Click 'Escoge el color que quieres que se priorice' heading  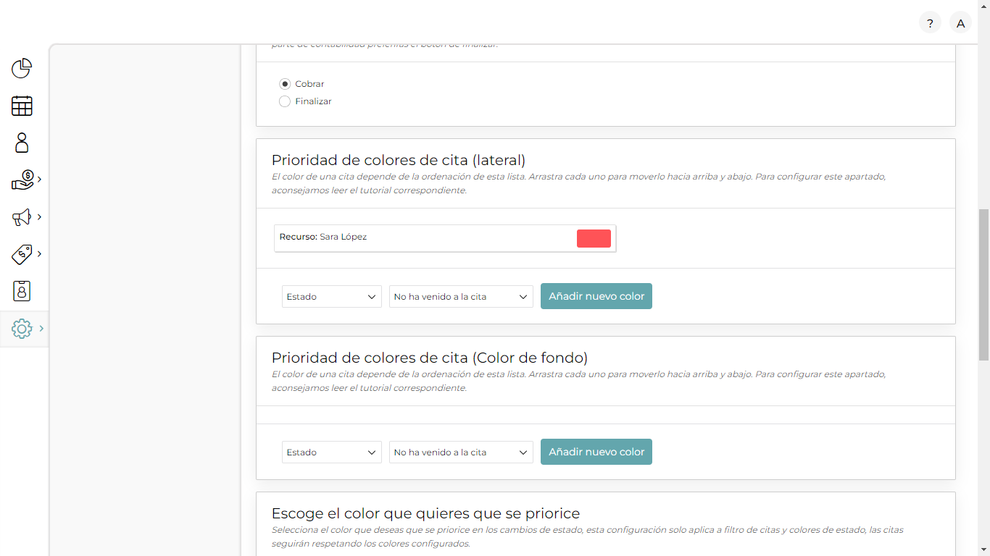[425, 513]
